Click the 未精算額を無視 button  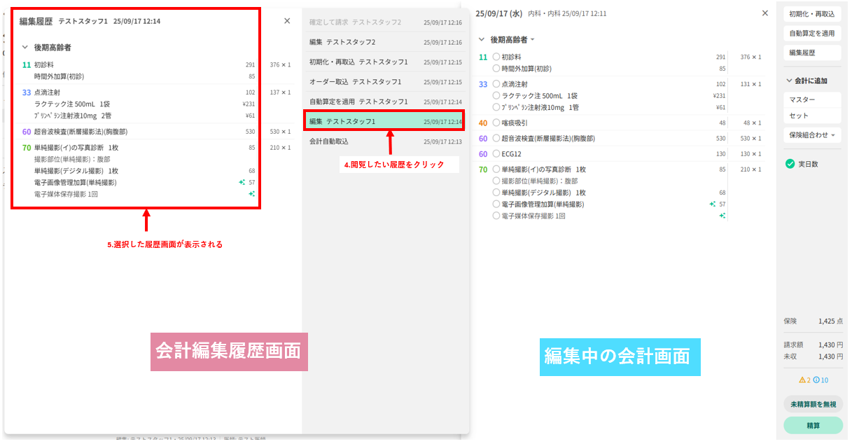point(813,404)
